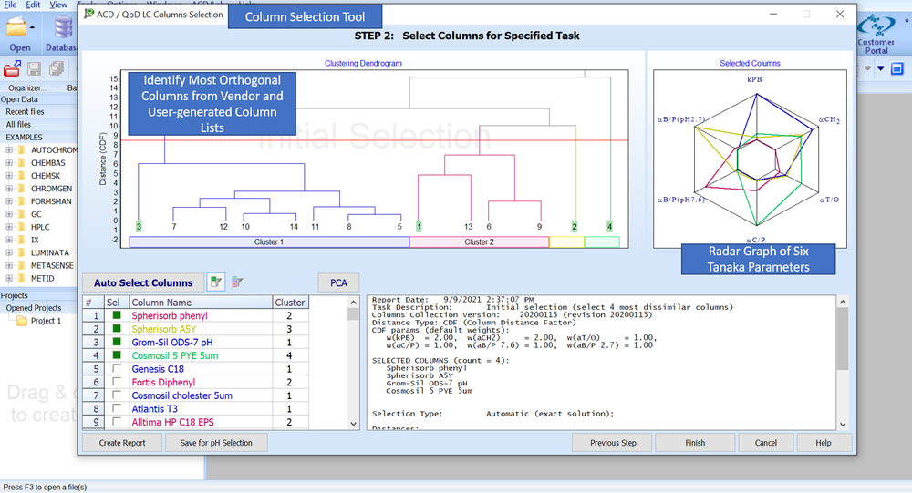The image size is (912, 493).
Task: Click the PCA button
Action: pyautogui.click(x=338, y=282)
